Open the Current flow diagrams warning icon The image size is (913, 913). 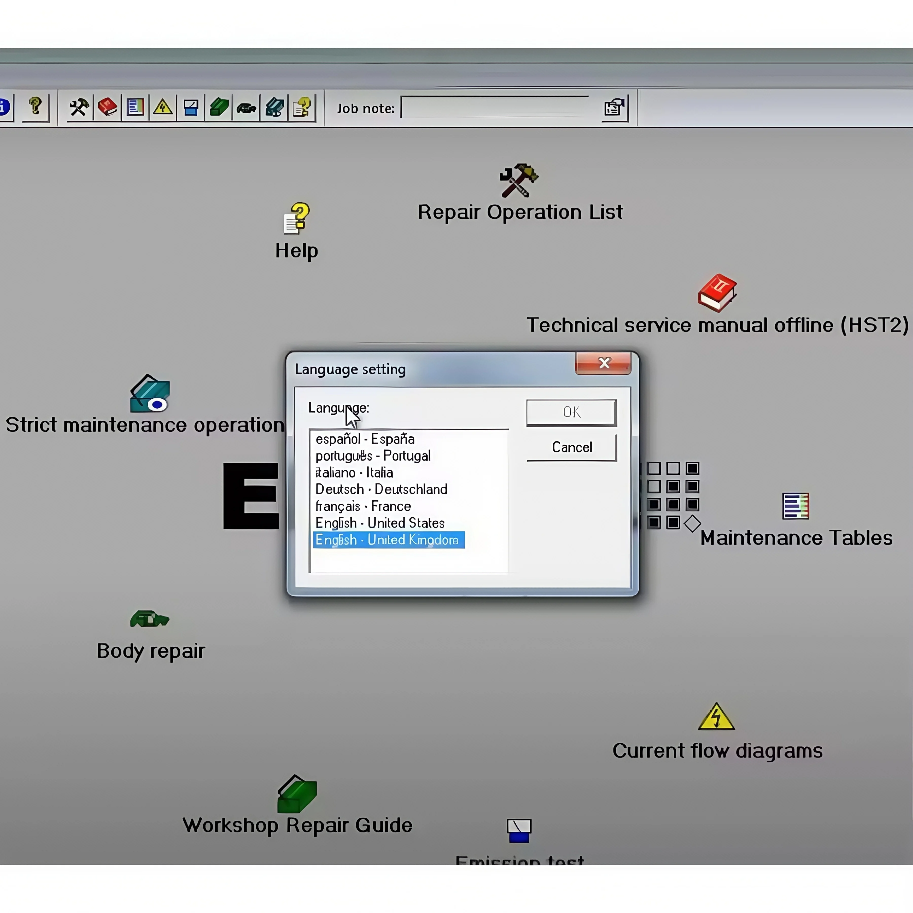coord(716,717)
